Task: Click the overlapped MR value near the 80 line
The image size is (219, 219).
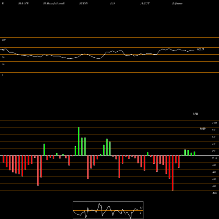Action: tap(203, 129)
